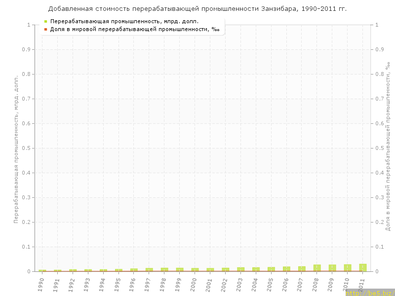Select the green bar for 2008
395x296 pixels.
[317, 268]
